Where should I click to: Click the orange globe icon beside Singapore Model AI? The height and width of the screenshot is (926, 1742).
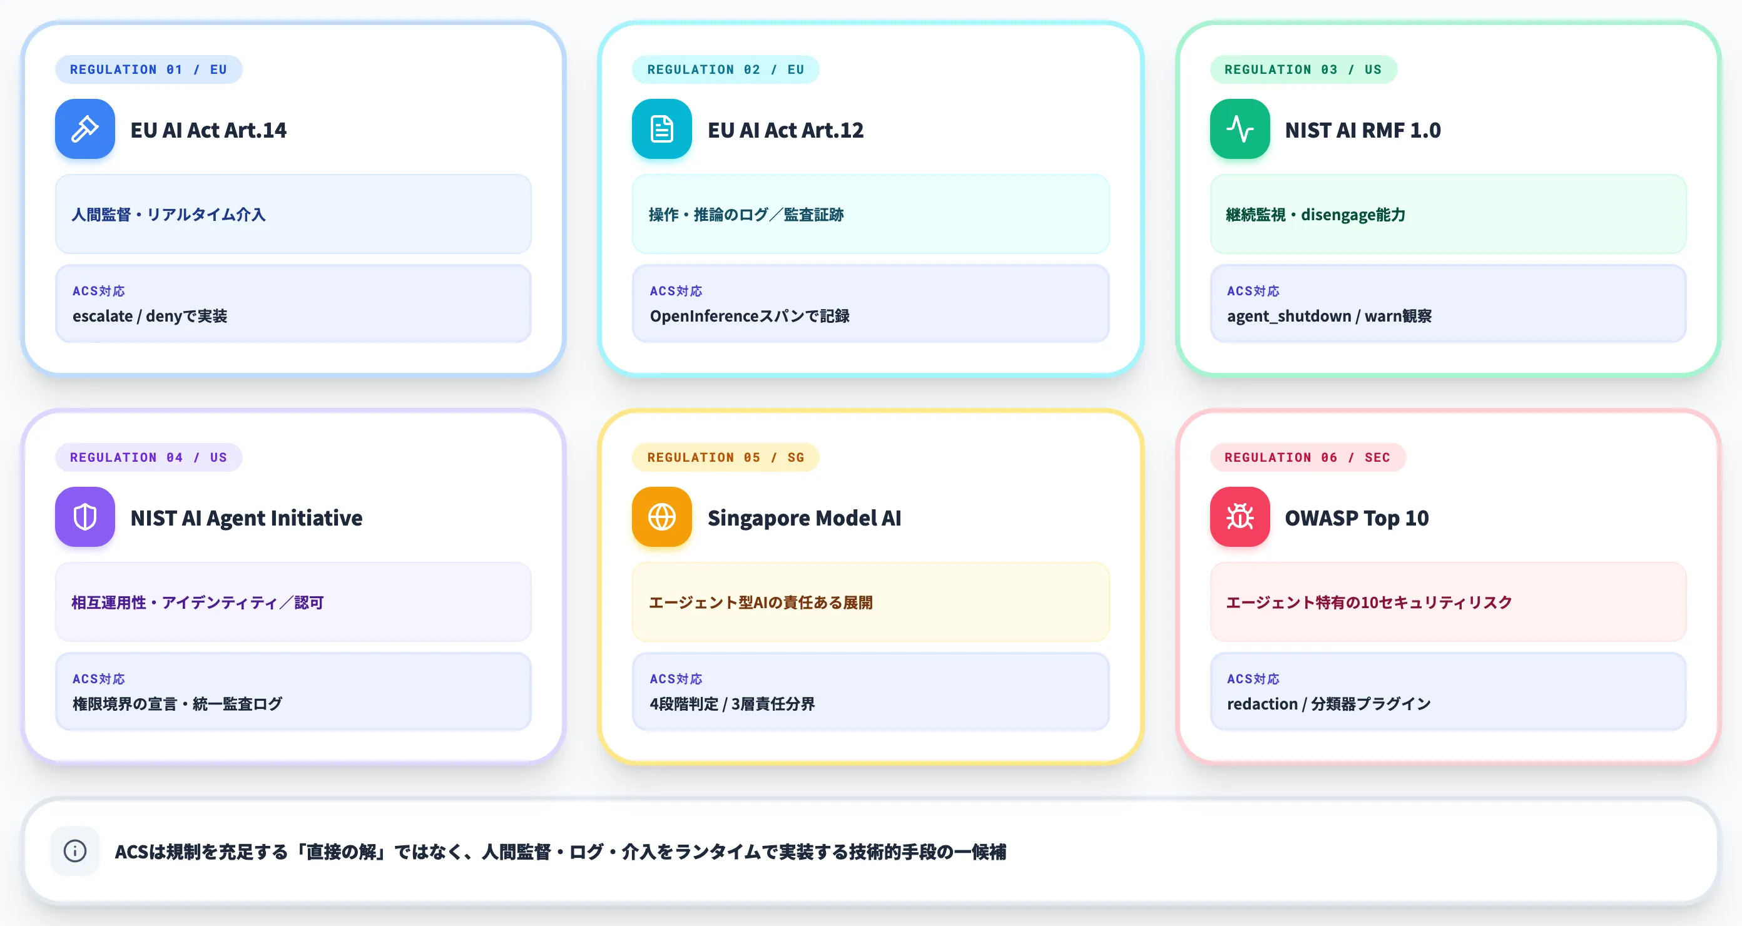click(x=661, y=517)
